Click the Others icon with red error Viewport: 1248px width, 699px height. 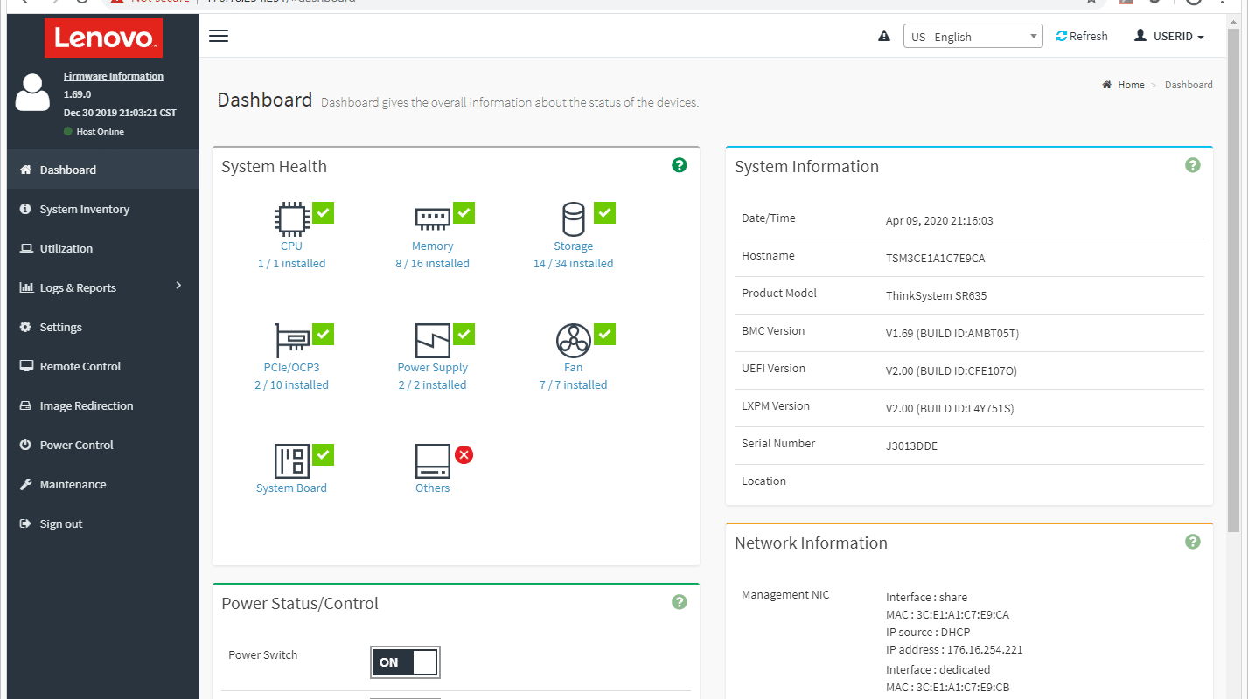coord(432,461)
